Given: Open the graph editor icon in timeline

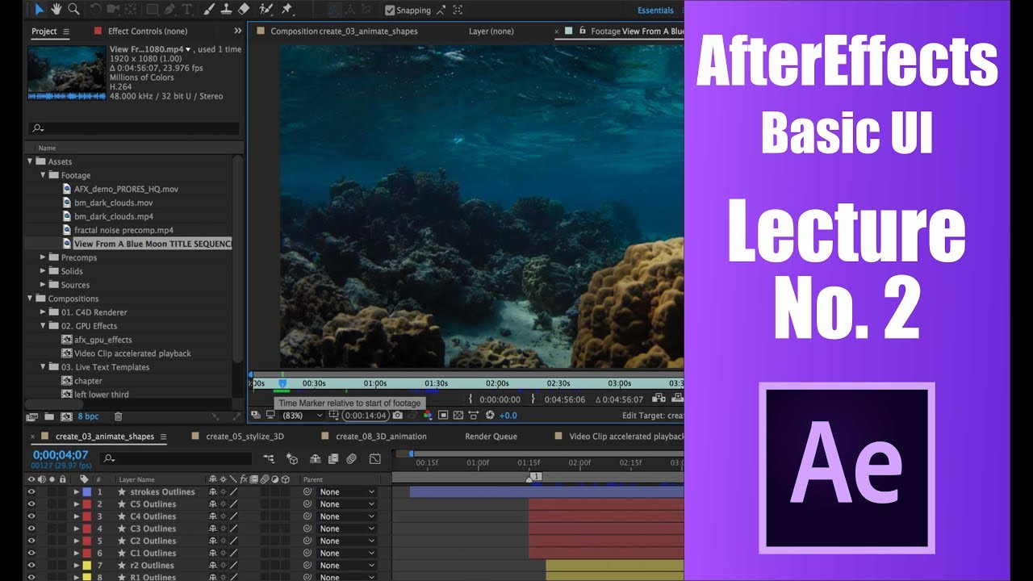Looking at the screenshot, I should click(x=375, y=458).
